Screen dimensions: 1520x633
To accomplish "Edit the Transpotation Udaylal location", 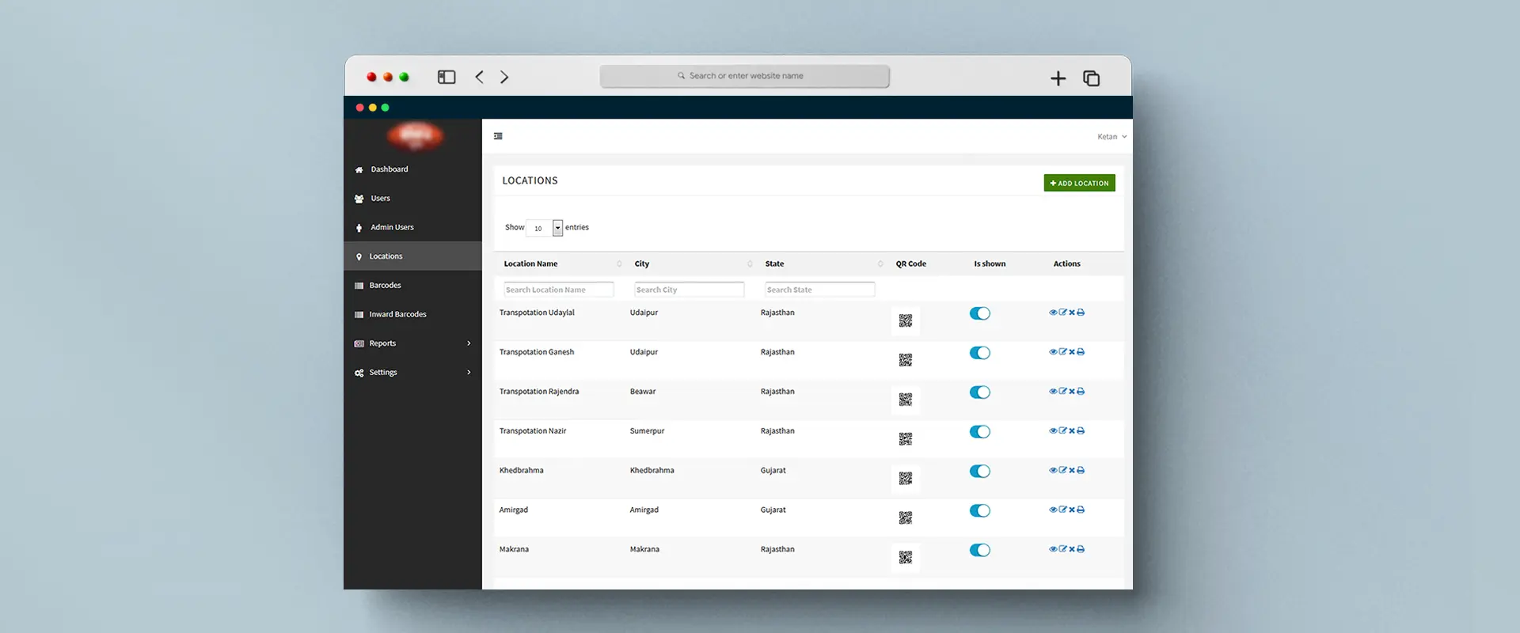I will click(1062, 313).
